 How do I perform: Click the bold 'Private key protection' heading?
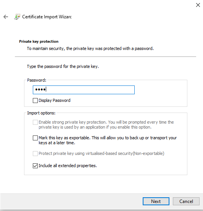tap(39, 42)
